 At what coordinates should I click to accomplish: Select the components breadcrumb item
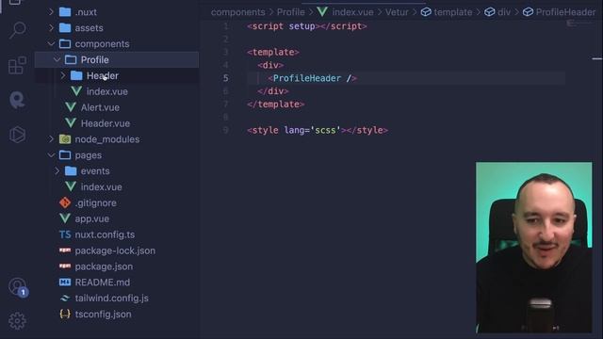point(238,12)
